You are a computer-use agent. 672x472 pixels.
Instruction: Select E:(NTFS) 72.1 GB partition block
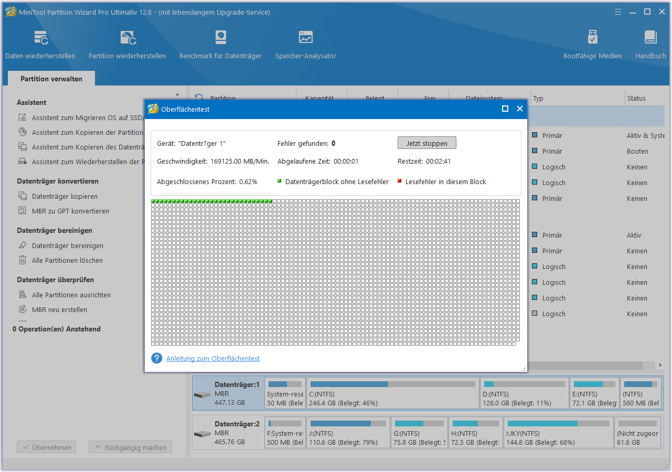coord(594,393)
